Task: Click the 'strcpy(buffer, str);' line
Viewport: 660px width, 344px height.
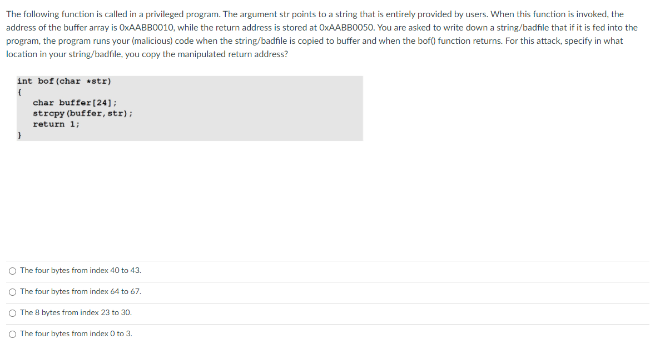Action: point(82,113)
